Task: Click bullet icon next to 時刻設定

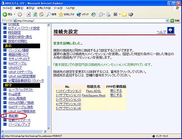Action: pyautogui.click(x=5, y=32)
